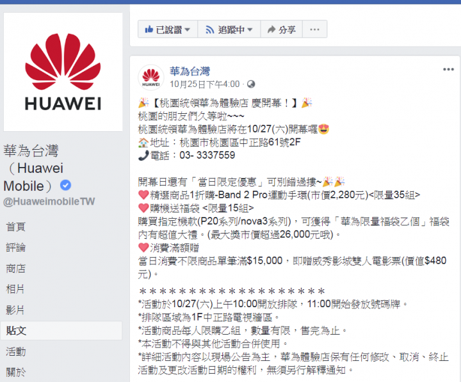Click the Huawei avatar on the post
Screen dimensions: 461x382
point(151,77)
